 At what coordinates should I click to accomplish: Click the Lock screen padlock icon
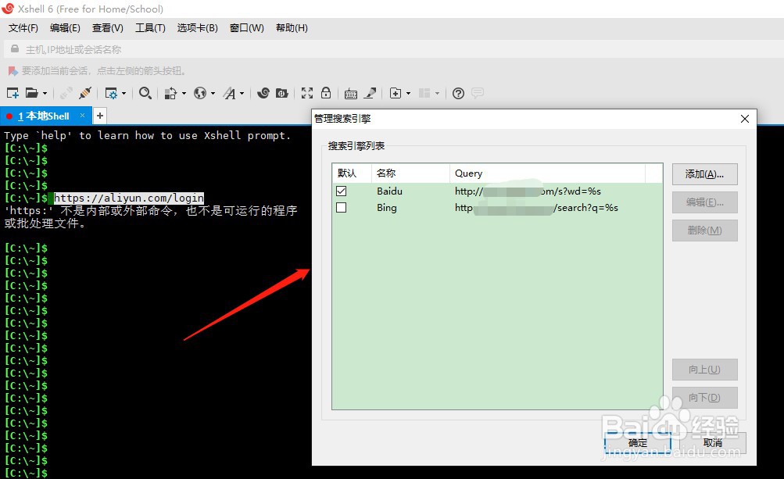click(326, 92)
